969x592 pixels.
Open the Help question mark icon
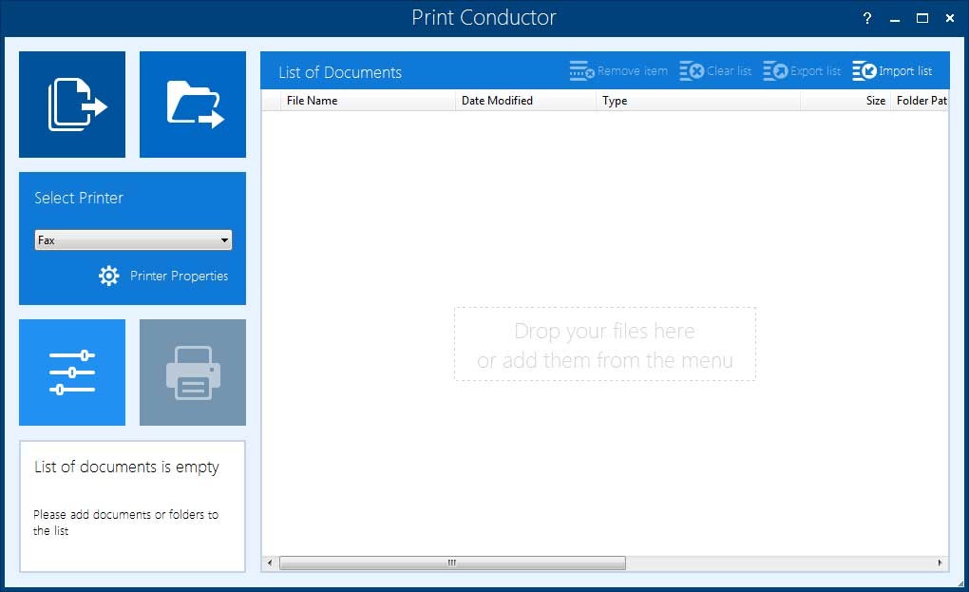click(865, 18)
